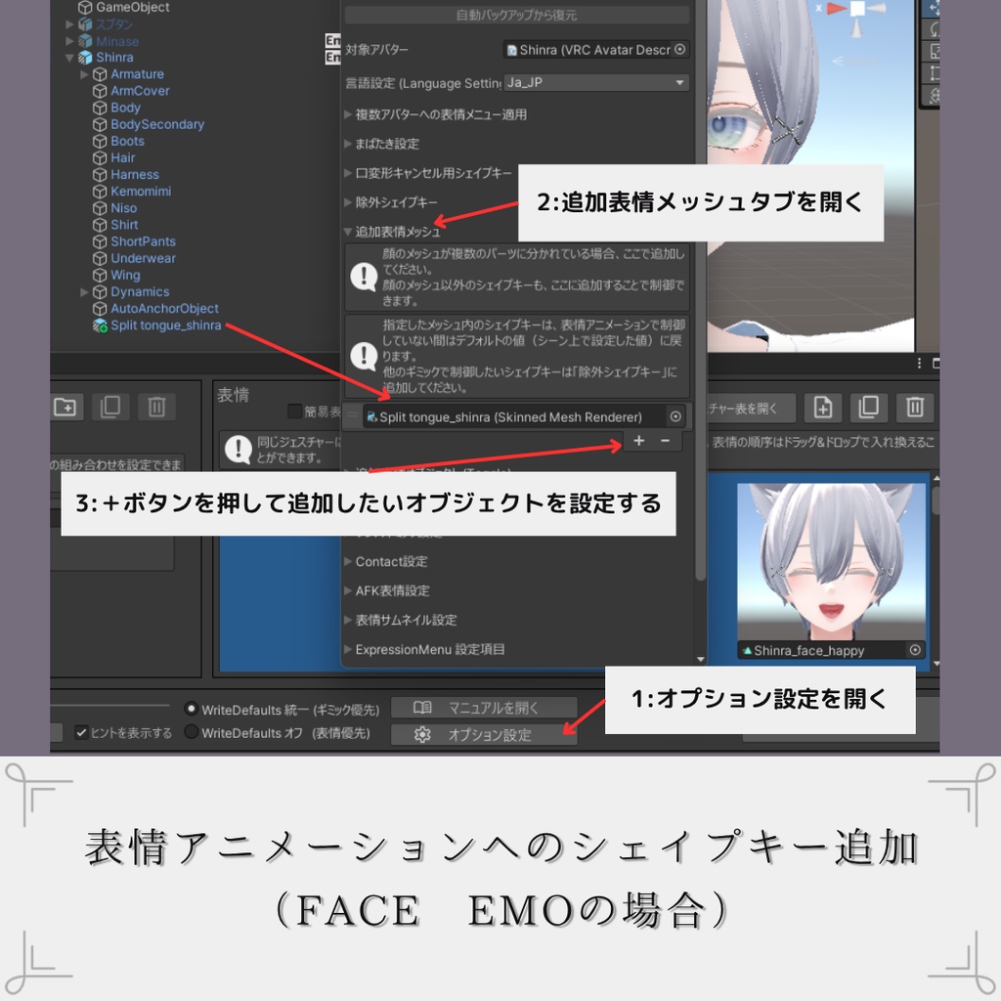This screenshot has height=1001, width=1001.
Task: Click the Armature object cube icon
Action: point(100,74)
